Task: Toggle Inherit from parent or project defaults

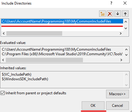Action: coord(2,93)
